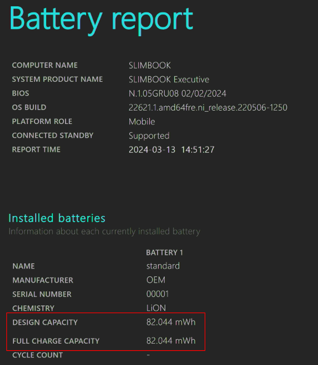Click the report timestamp 2024-03-13 14:51:27
The width and height of the screenshot is (318, 365).
point(171,150)
